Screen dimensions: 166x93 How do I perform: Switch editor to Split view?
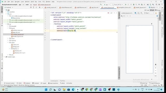152,10
